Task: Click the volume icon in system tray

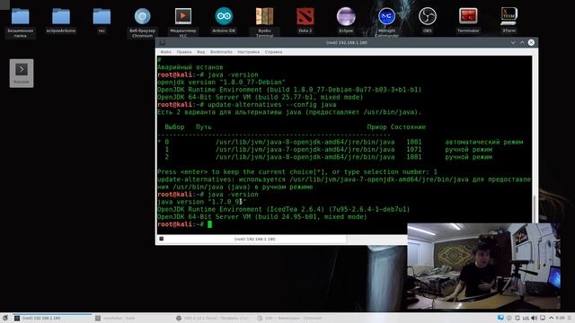Action: [534, 318]
